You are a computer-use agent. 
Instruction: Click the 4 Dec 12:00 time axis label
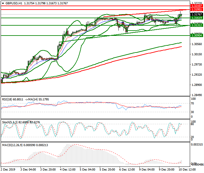tap(68, 170)
